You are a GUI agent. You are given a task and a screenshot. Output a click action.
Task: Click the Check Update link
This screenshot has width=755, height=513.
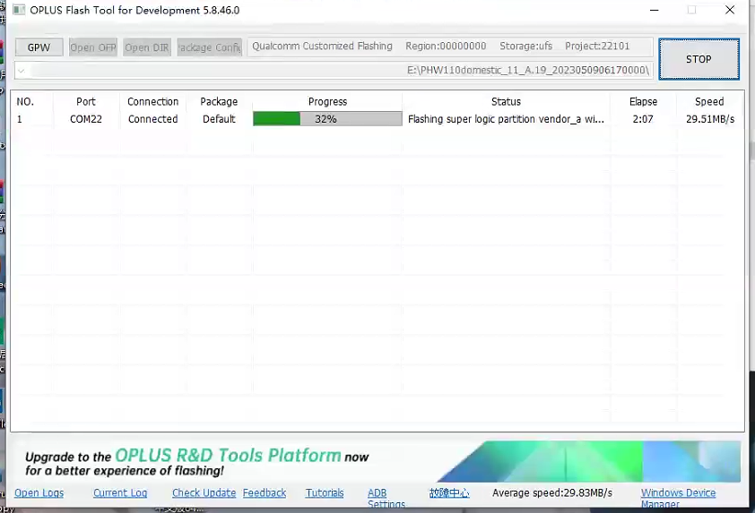click(204, 492)
